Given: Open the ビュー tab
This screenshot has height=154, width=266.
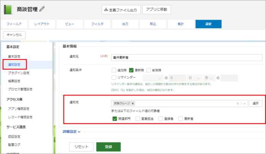Looking at the screenshot, I should pos(70,24).
